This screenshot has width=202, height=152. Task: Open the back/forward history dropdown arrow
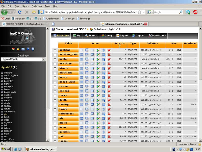tap(14, 12)
